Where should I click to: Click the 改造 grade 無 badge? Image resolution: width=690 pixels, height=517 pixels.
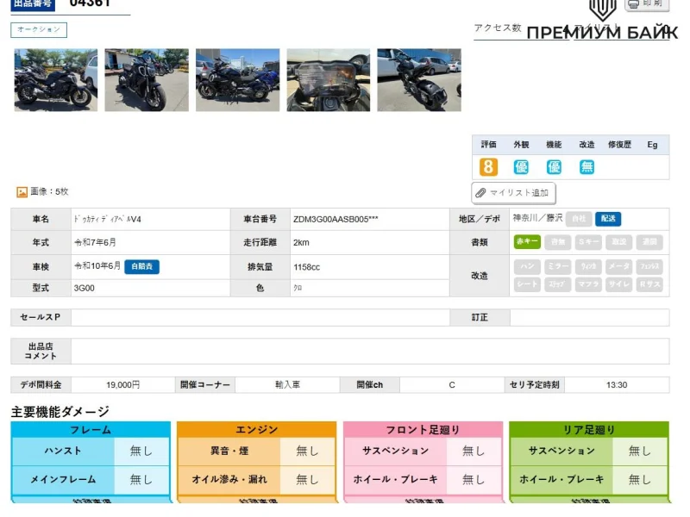click(x=586, y=167)
